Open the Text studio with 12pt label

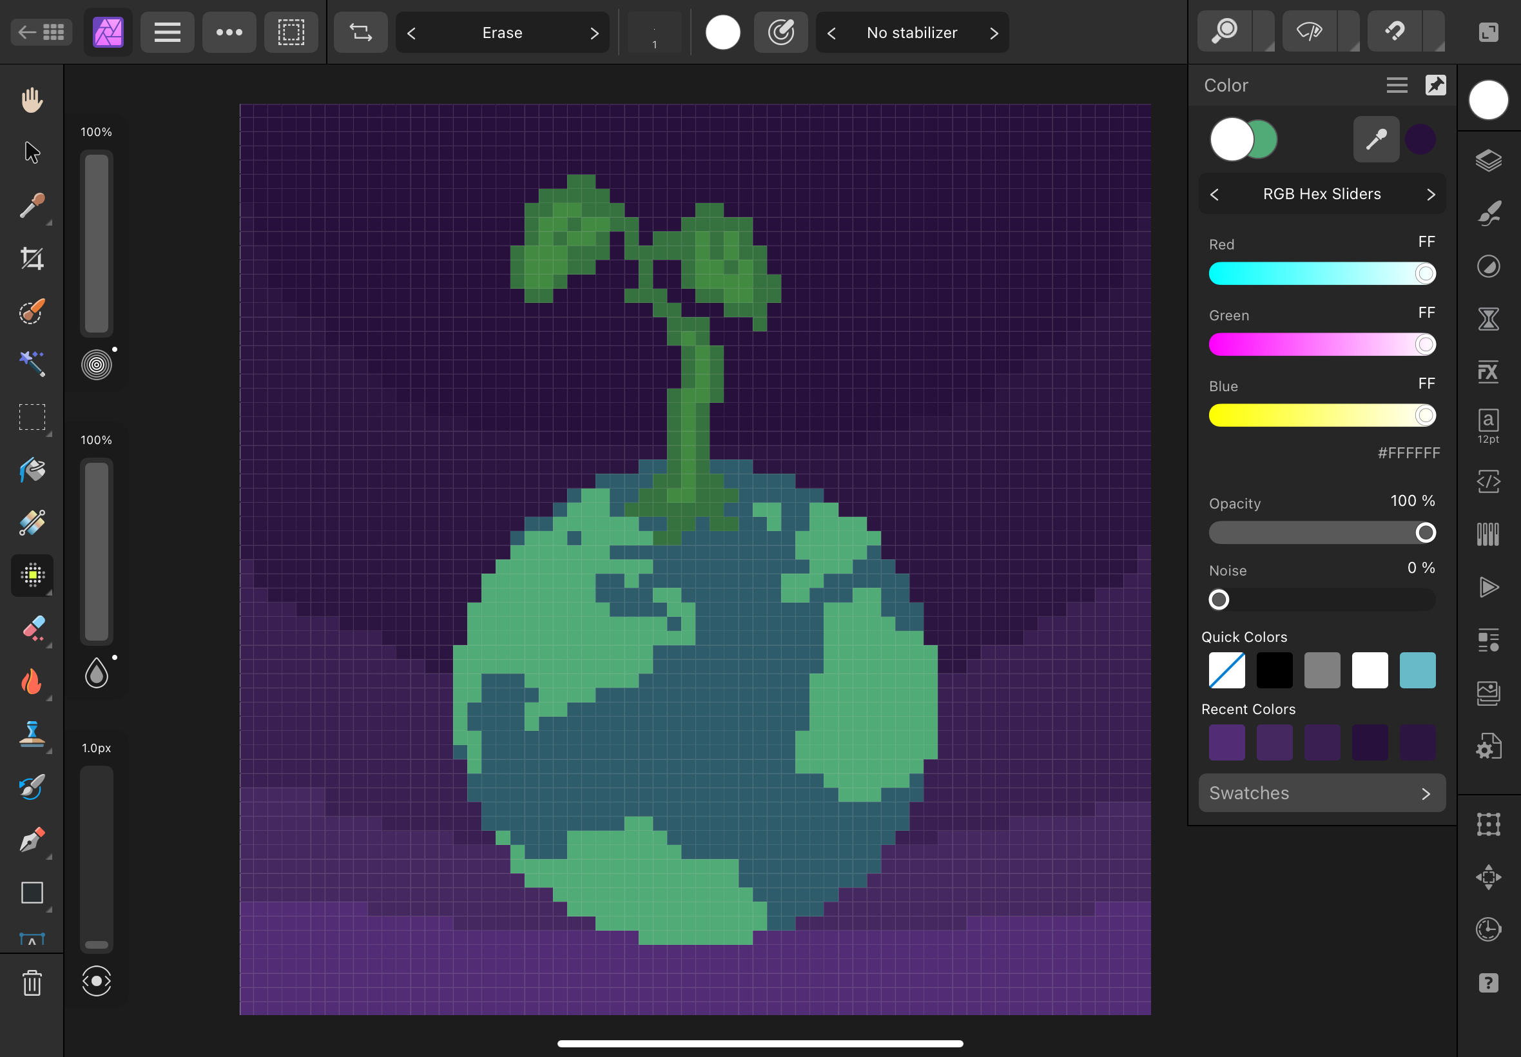pyautogui.click(x=1488, y=426)
